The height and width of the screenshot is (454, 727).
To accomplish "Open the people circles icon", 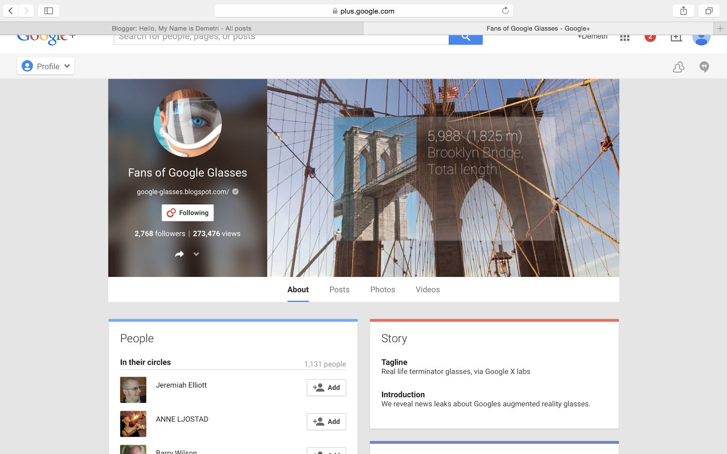I will tap(679, 67).
